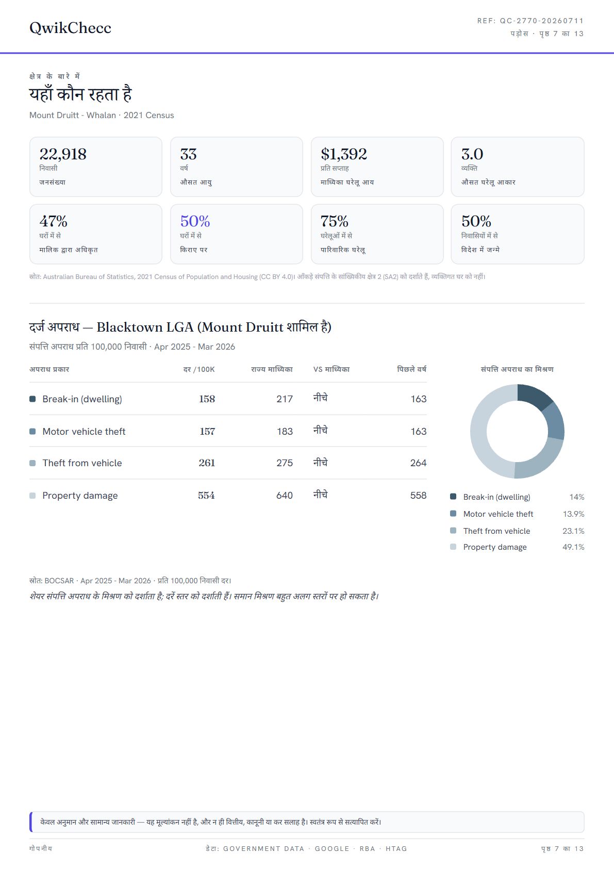Click the 'दर्ज अपराध — Blacktown LGA' heading

[x=180, y=327]
